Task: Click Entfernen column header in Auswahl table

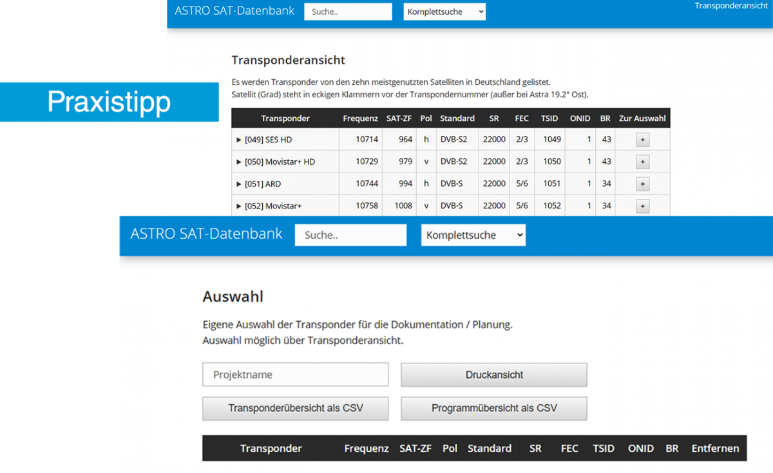Action: [715, 449]
